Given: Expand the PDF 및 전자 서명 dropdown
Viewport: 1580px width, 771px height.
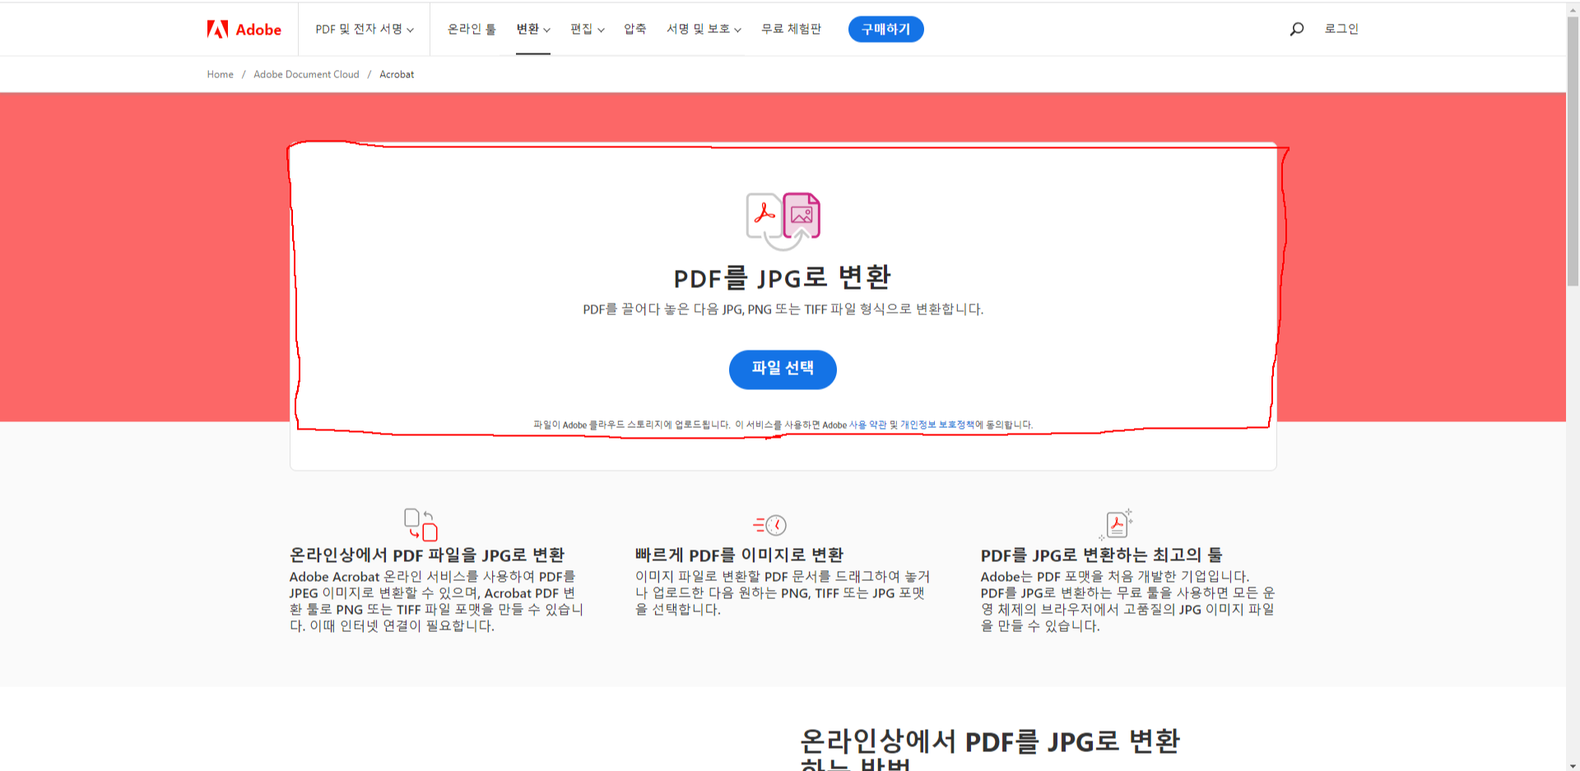Looking at the screenshot, I should pyautogui.click(x=365, y=29).
